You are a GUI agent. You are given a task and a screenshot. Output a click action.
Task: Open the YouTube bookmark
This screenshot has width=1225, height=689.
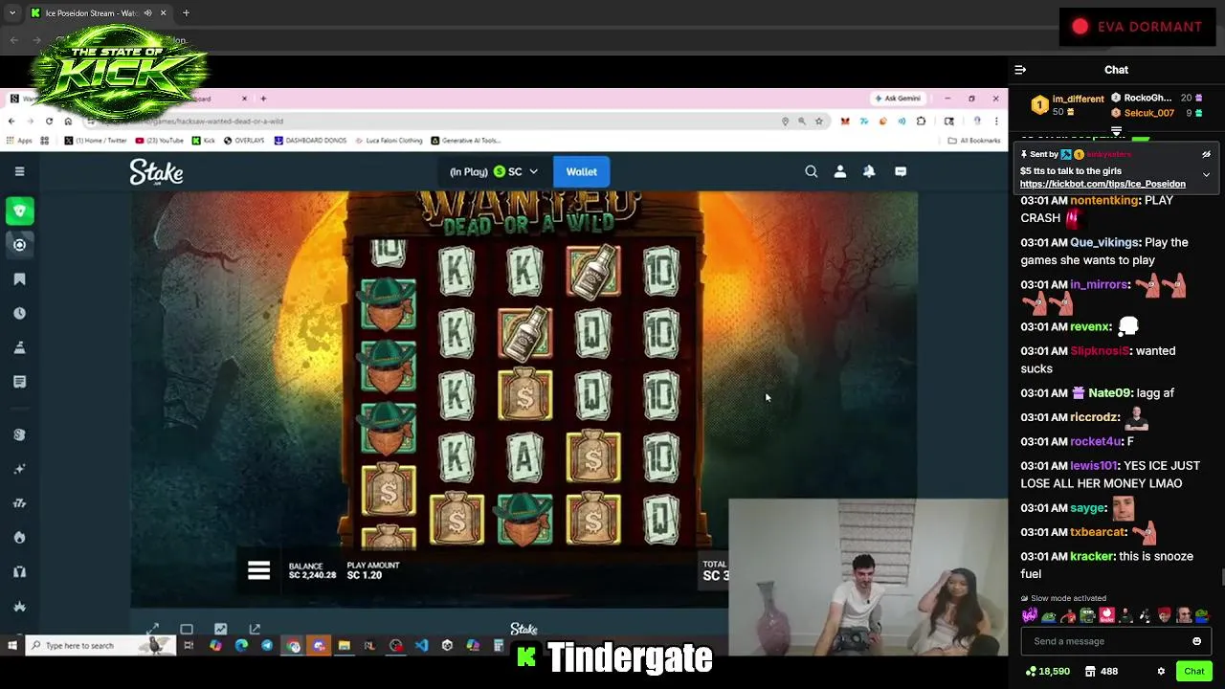(160, 141)
